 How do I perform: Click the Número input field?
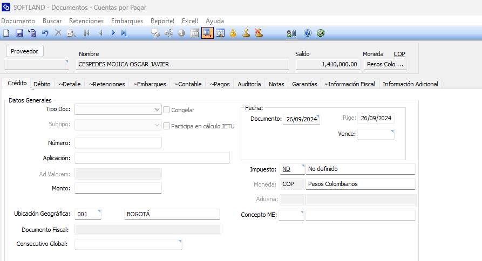pos(118,143)
